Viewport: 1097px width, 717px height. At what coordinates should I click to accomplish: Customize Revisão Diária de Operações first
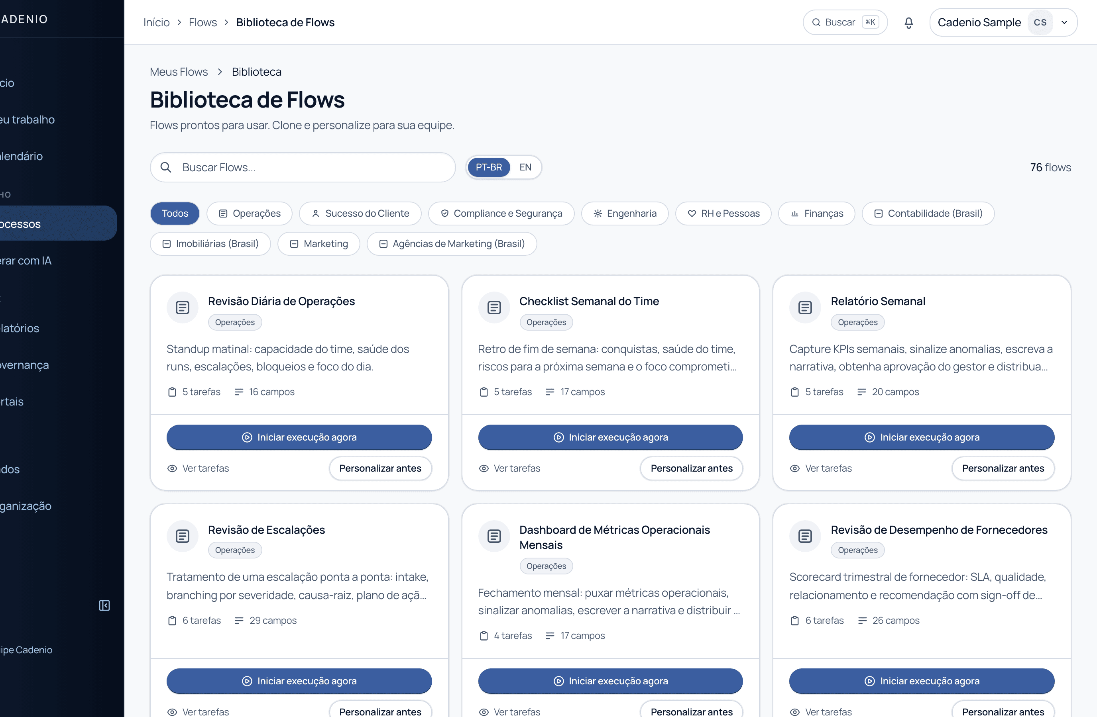pos(380,468)
